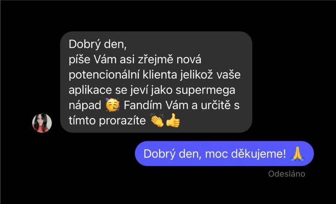Image resolution: width=336 pixels, height=204 pixels.
Task: Click the word 'jelikož' in the message
Action: point(196,75)
